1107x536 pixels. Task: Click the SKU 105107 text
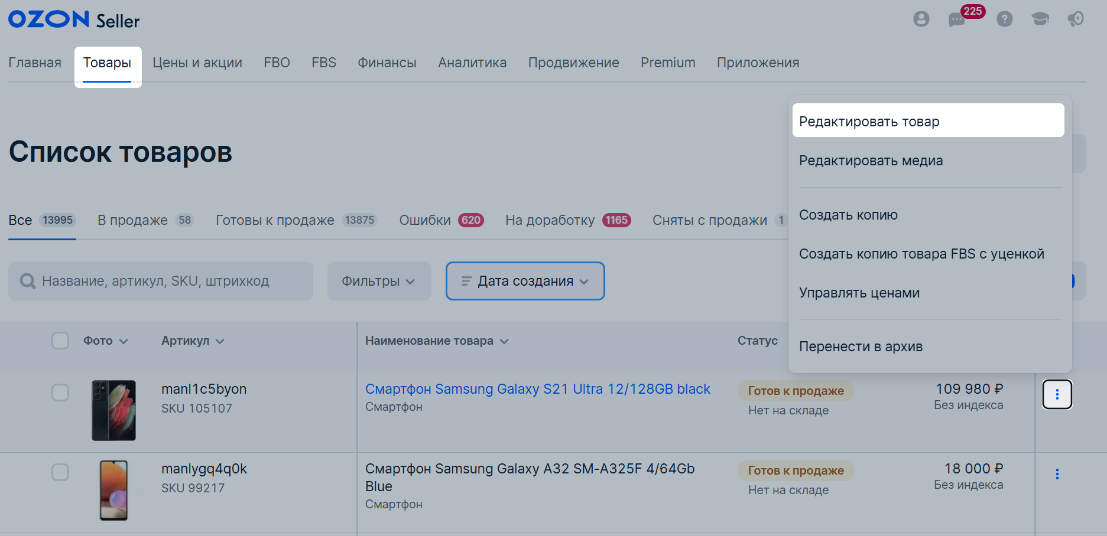197,408
